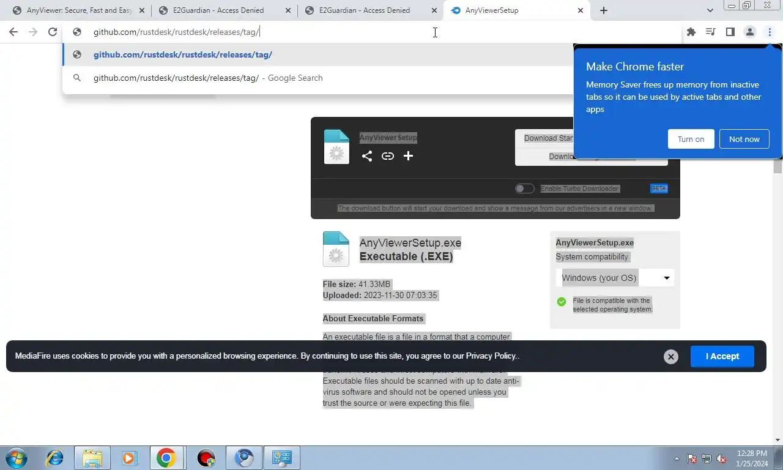Click the AnyViewerSetup.exe file type icon
The width and height of the screenshot is (783, 470).
click(x=336, y=249)
